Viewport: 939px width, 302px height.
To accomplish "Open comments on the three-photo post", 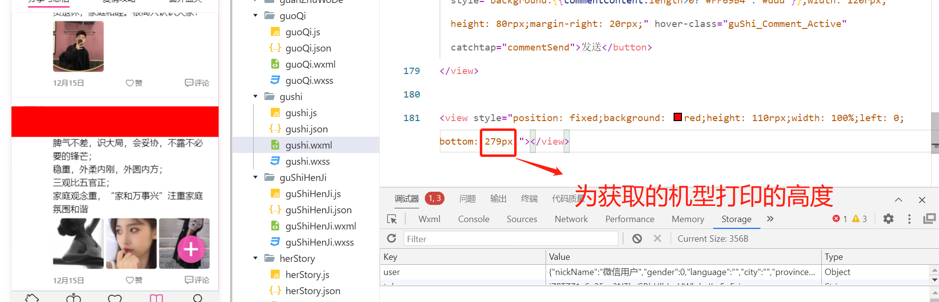I will click(197, 280).
